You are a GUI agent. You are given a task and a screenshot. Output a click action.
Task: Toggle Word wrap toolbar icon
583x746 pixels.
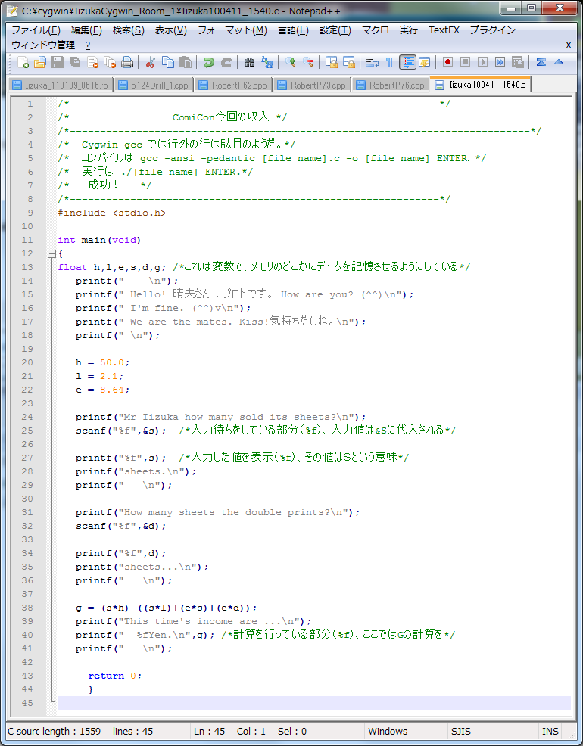tap(373, 62)
